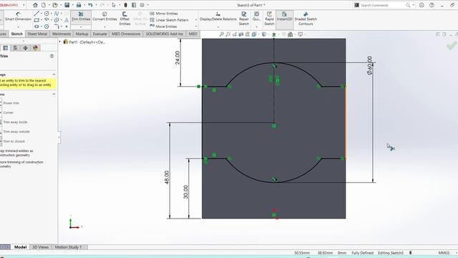Create a new document with the New icon
This screenshot has width=458, height=258.
point(44,5)
